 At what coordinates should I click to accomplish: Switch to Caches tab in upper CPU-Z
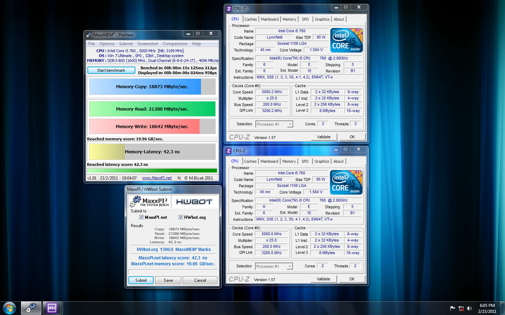click(251, 19)
